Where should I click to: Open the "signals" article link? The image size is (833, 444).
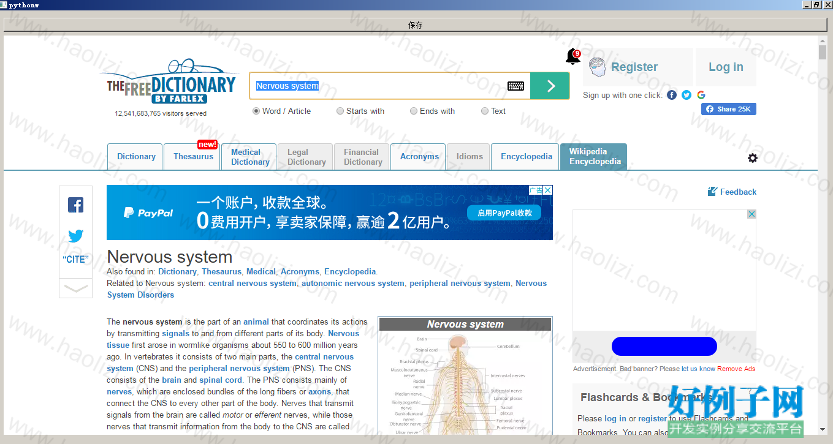tap(176, 333)
